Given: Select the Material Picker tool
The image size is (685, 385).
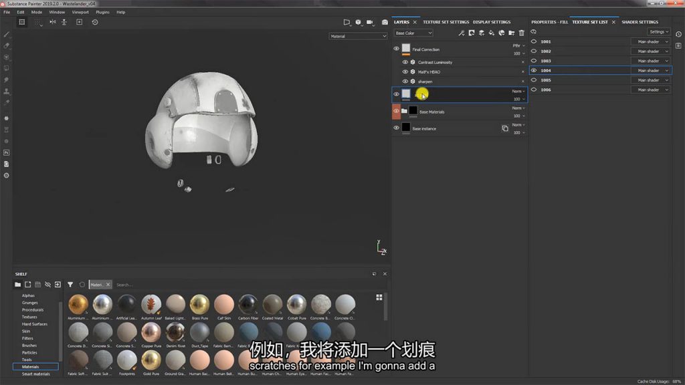Looking at the screenshot, I should [x=7, y=102].
